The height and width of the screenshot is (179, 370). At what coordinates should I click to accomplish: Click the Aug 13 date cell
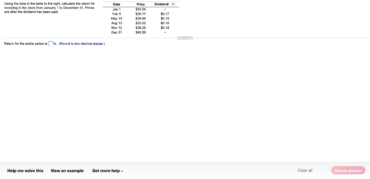point(117,23)
